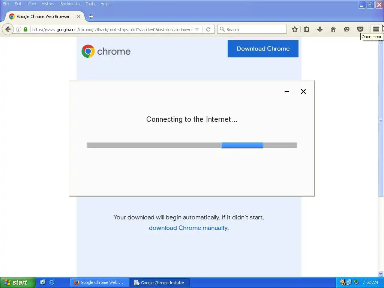Click the 7:52 AM clock
This screenshot has height=288, width=384.
point(370,282)
